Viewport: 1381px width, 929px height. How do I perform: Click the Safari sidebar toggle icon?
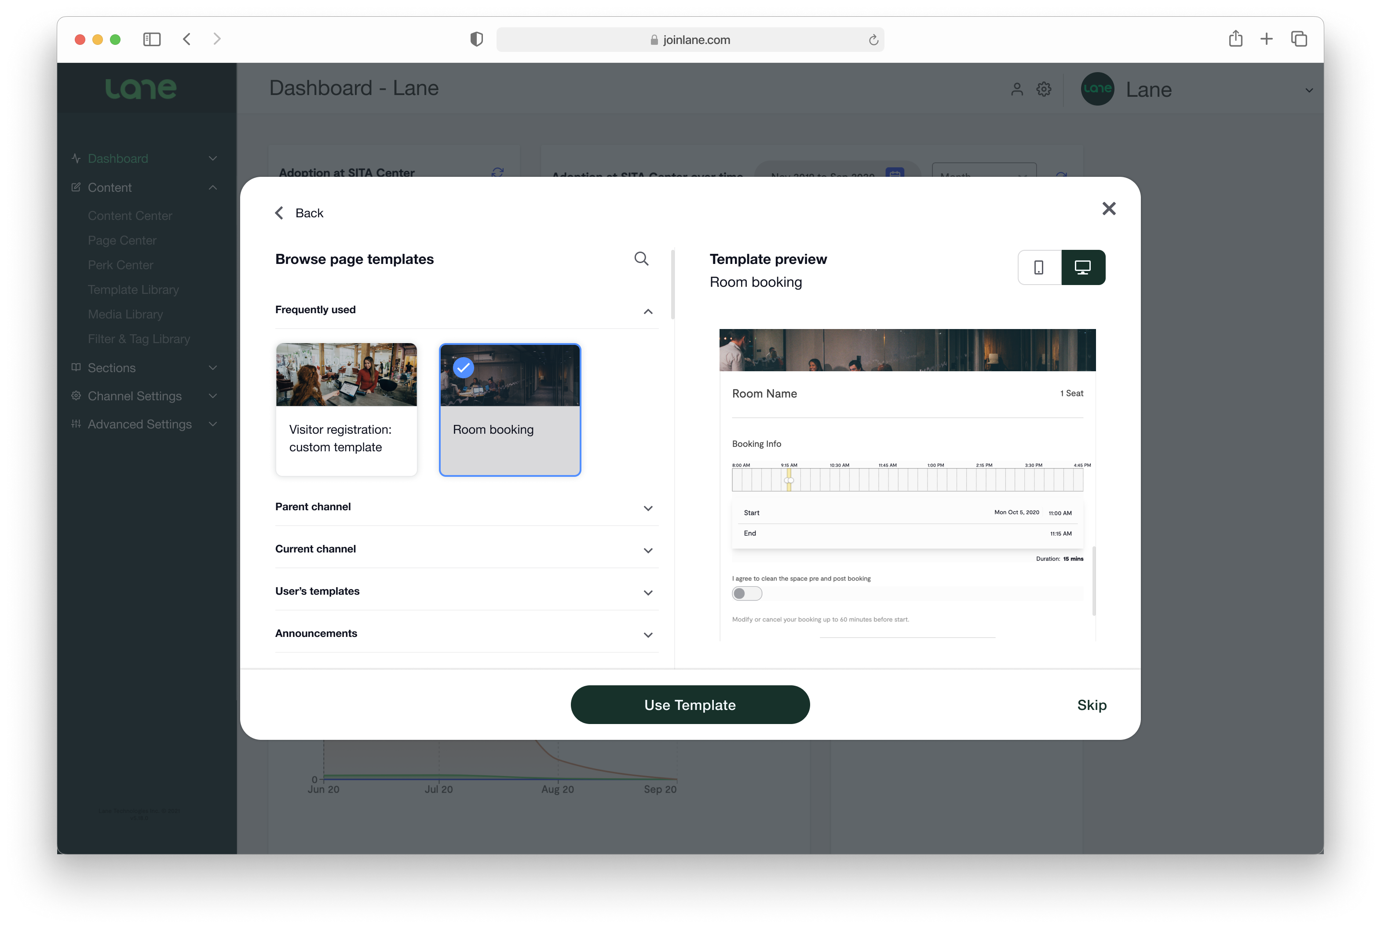152,39
